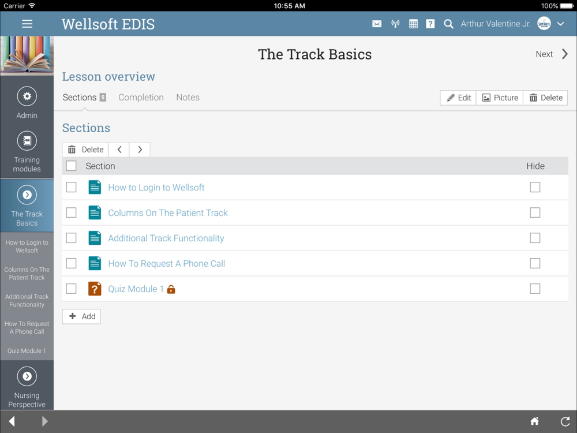Toggle Hide for How to Login to Wellsoft

tap(535, 187)
